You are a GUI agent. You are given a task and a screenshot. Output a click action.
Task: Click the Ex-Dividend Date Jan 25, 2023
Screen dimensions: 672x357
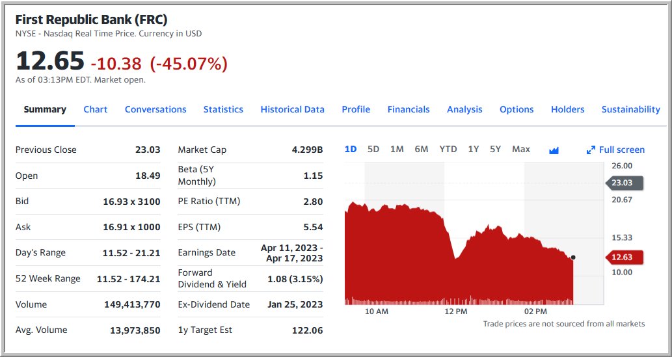tap(295, 305)
